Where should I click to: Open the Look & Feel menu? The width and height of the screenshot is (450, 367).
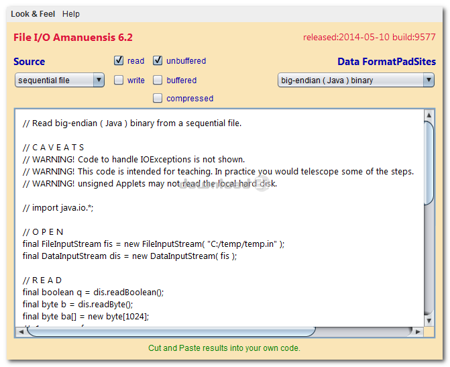(x=33, y=14)
